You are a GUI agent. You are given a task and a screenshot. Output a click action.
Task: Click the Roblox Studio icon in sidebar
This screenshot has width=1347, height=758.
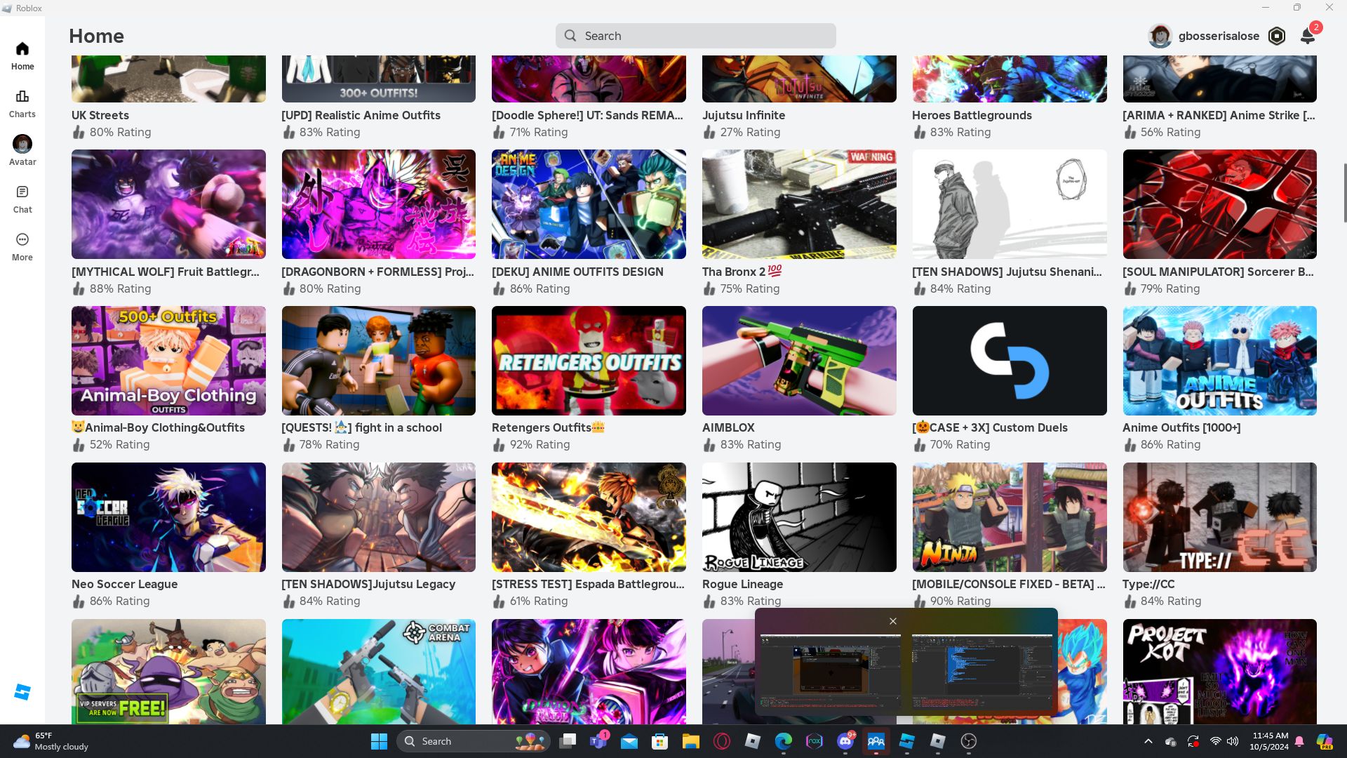tap(22, 692)
